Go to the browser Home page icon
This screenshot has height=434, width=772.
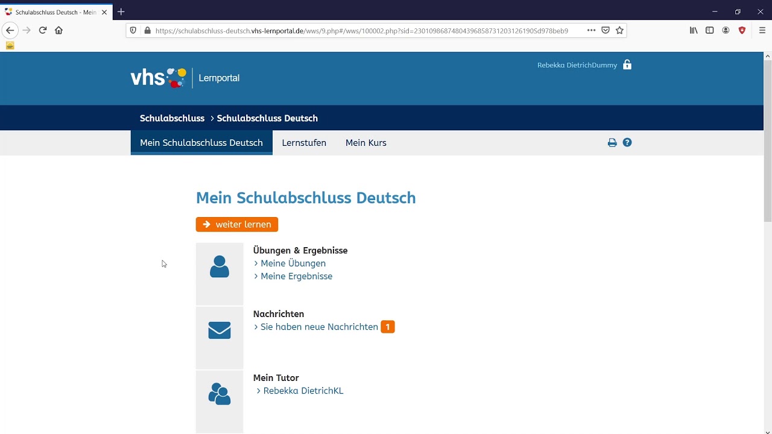click(59, 30)
